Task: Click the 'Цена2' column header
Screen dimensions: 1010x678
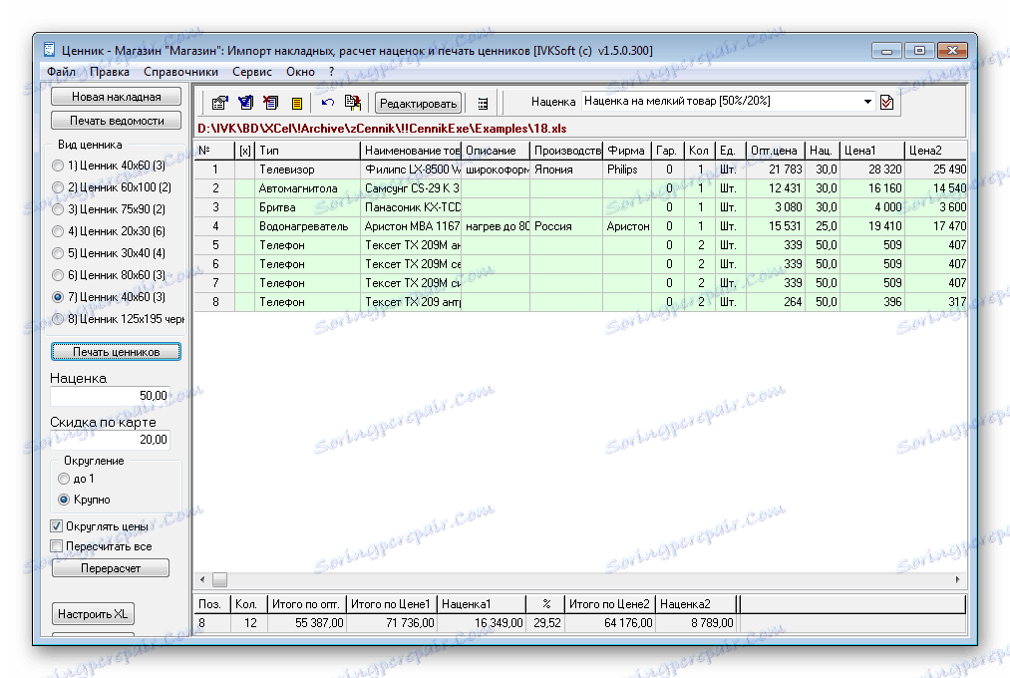Action: (x=936, y=151)
